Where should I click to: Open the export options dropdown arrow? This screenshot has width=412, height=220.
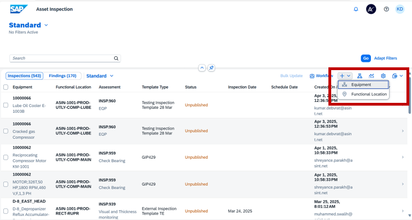pyautogui.click(x=401, y=76)
